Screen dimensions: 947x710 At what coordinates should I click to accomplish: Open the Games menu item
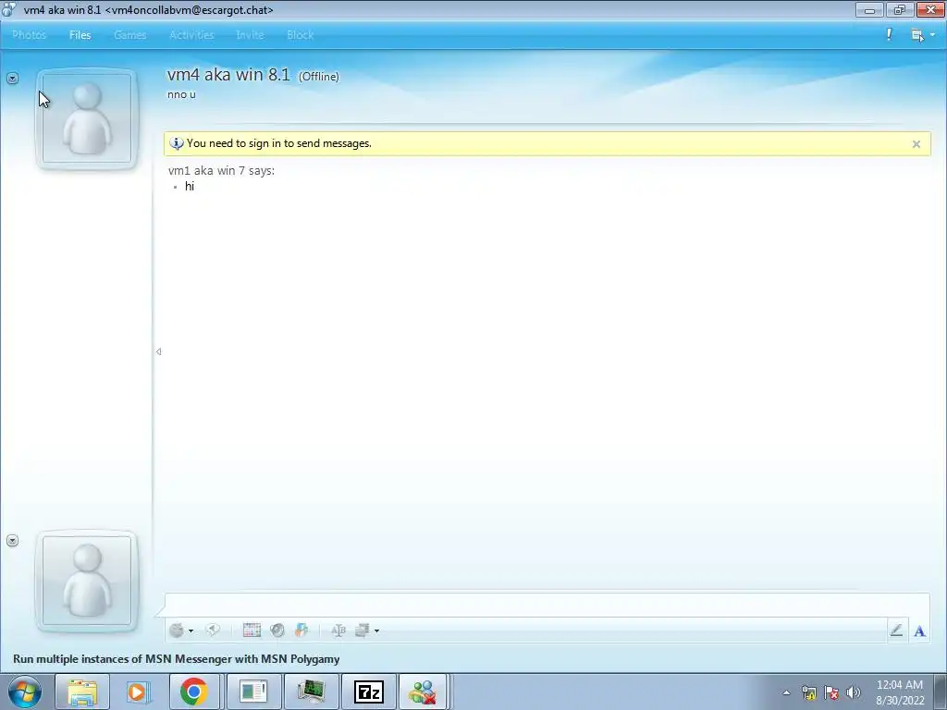coord(129,35)
